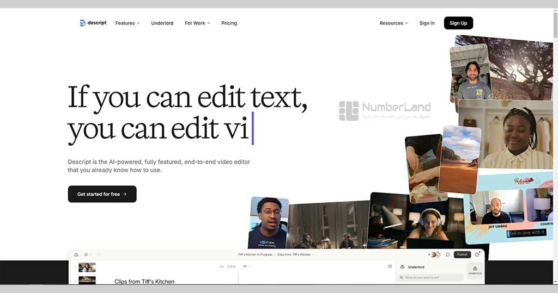This screenshot has width=558, height=293.
Task: Click the help question mark icon
Action: tap(477, 254)
